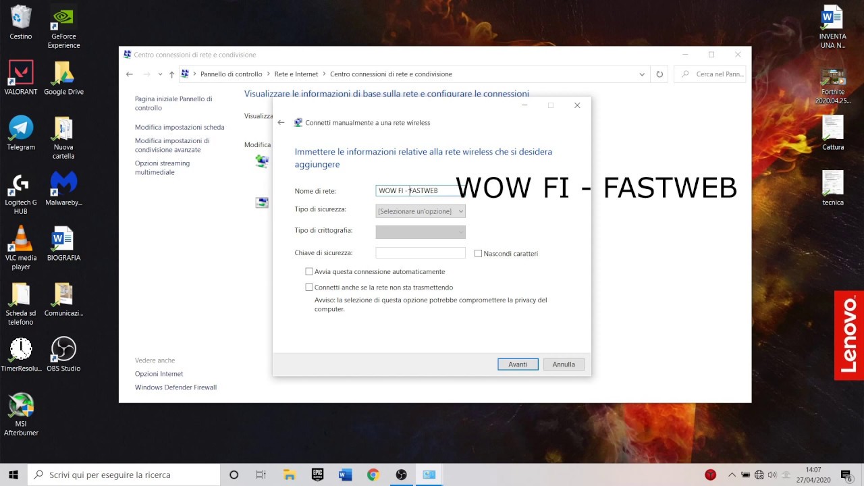Image resolution: width=864 pixels, height=486 pixels.
Task: Open Cortana circle icon in taskbar
Action: pos(234,475)
